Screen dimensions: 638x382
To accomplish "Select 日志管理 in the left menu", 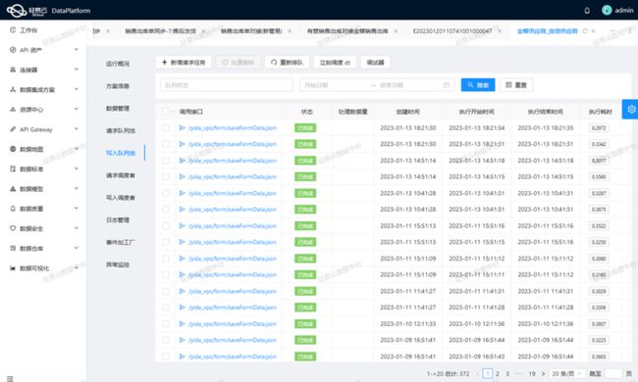I will pos(118,220).
